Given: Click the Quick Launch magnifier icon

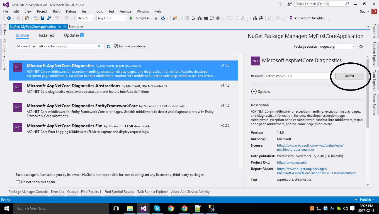Looking at the screenshot, I should 347,4.
